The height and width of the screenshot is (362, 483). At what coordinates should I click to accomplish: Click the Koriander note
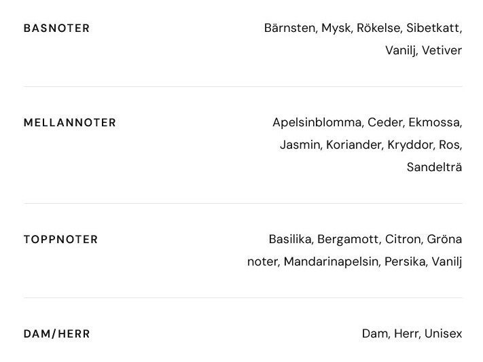click(354, 145)
